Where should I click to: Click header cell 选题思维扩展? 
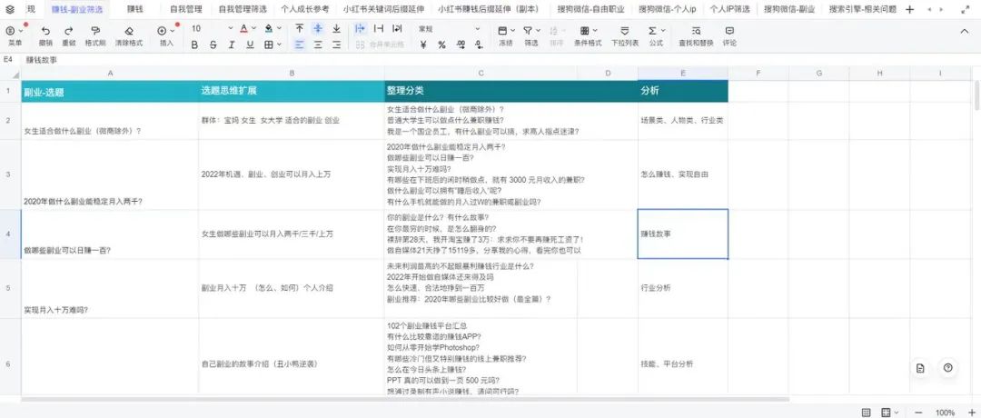click(x=291, y=91)
